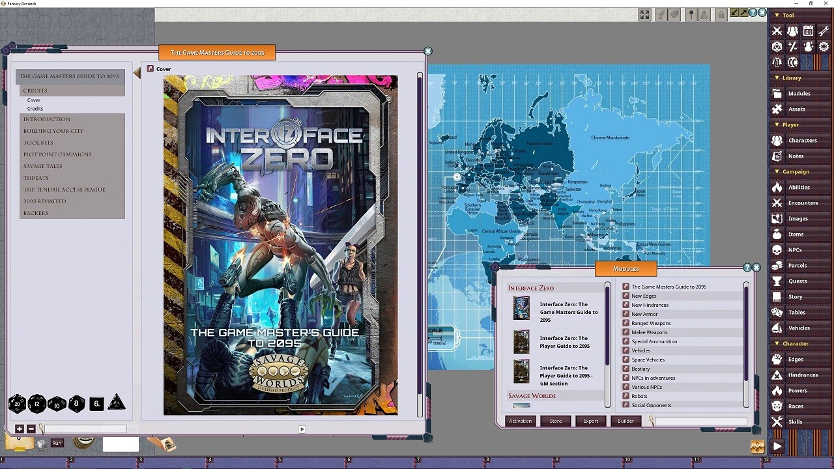Roll the black d20 die
Image resolution: width=834 pixels, height=469 pixels.
tap(18, 403)
